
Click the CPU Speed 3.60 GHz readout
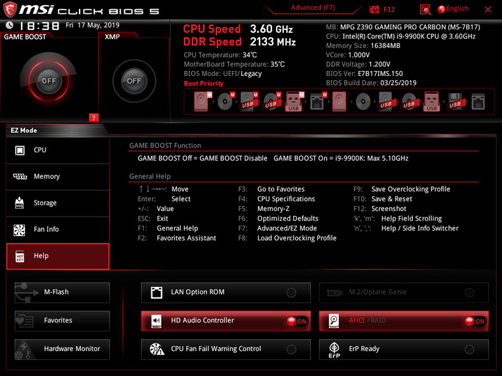pyautogui.click(x=238, y=29)
